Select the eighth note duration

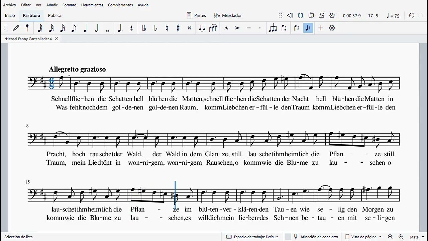coord(74,28)
